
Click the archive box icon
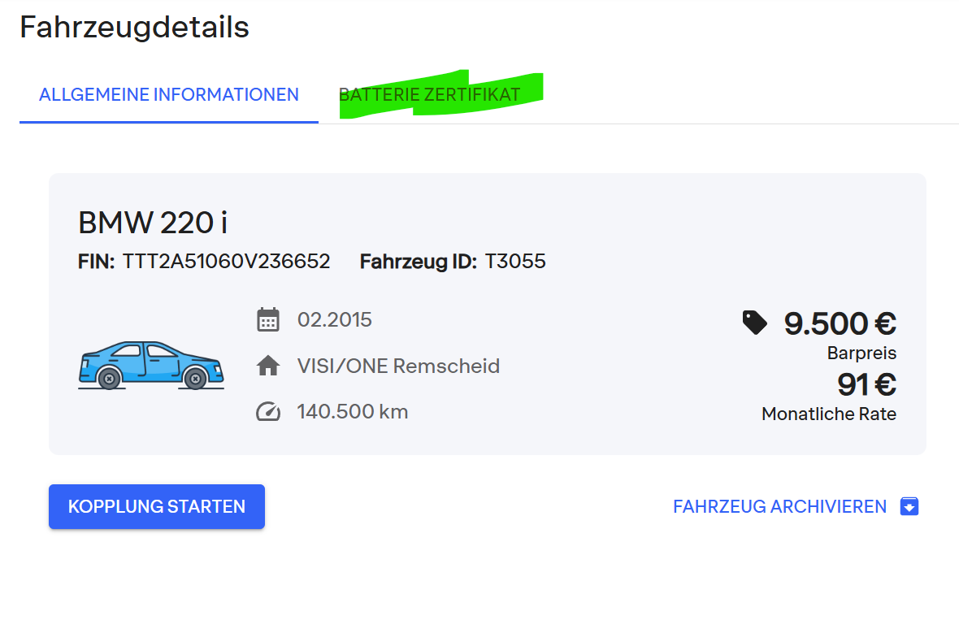point(909,507)
